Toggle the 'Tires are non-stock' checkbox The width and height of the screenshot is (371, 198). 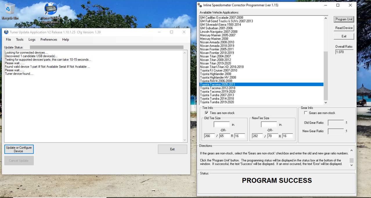pos(207,113)
